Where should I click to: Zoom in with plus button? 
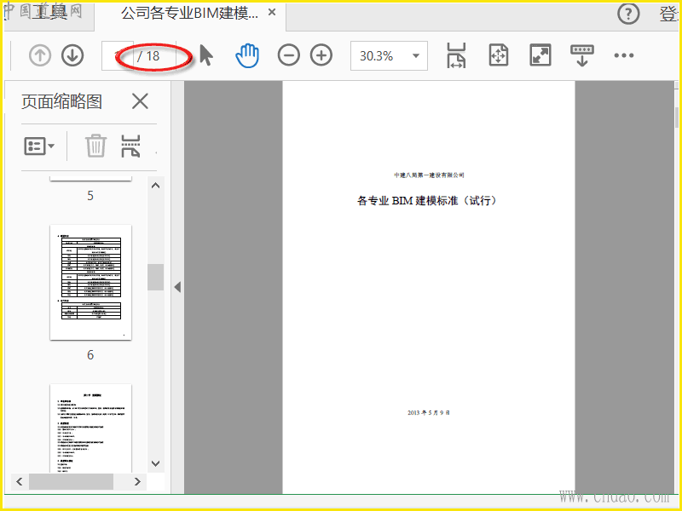[321, 55]
